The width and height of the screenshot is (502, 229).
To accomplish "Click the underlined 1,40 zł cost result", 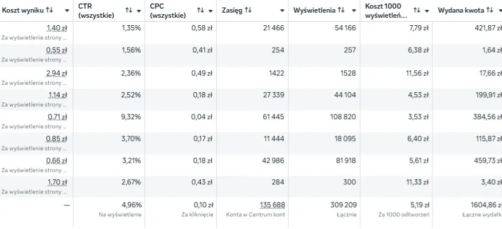I will point(57,28).
